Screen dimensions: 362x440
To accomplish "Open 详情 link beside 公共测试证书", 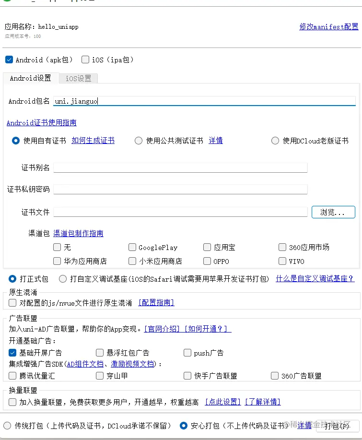I will 216,141.
